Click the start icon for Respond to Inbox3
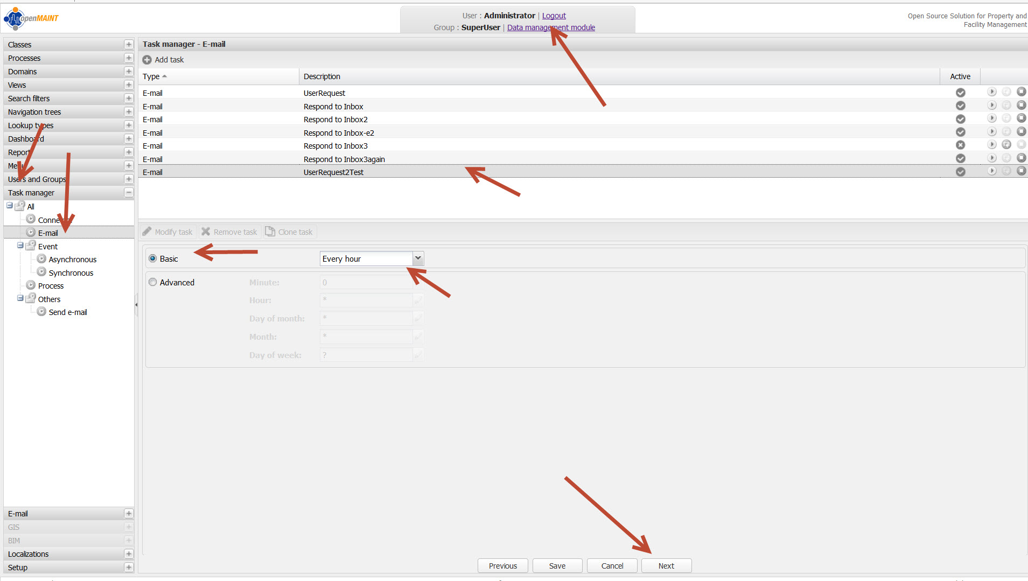This screenshot has width=1028, height=581. (x=991, y=145)
